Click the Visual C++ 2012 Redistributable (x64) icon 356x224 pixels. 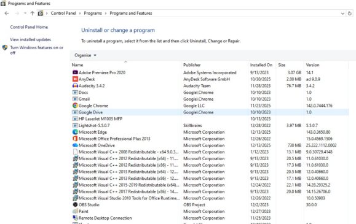tap(76, 158)
